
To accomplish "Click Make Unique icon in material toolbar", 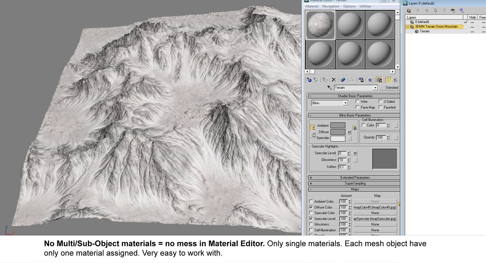I will pyautogui.click(x=352, y=80).
